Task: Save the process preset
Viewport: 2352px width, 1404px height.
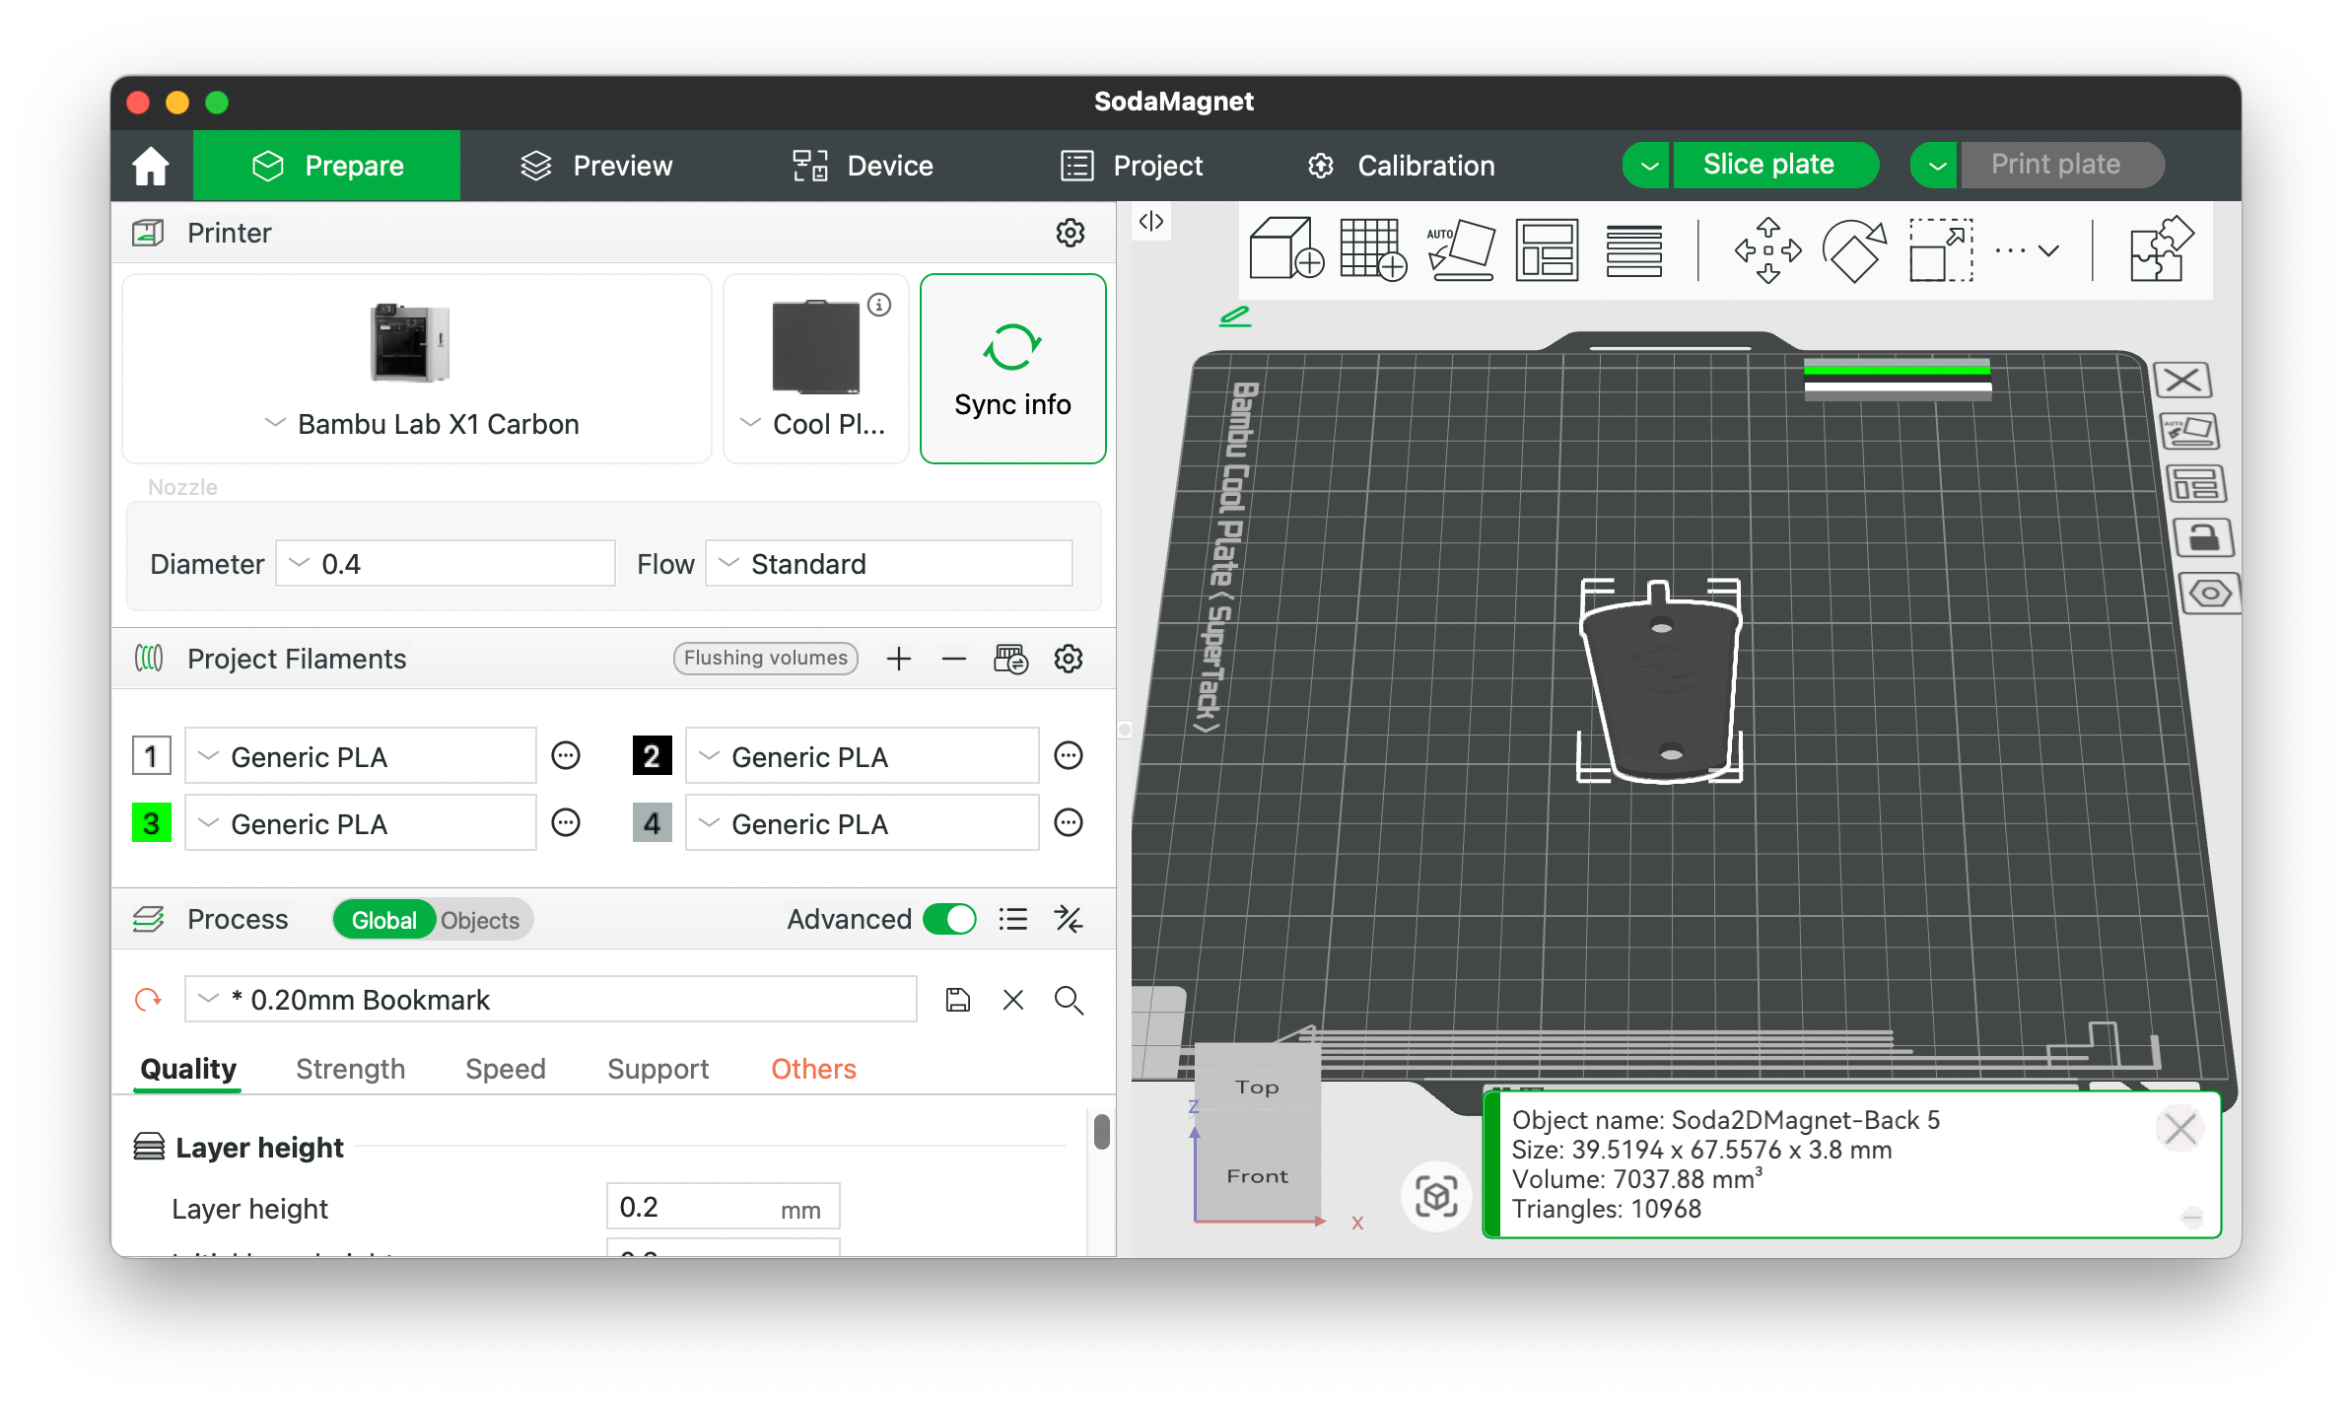Action: [957, 1000]
